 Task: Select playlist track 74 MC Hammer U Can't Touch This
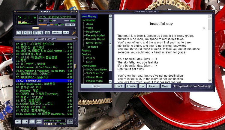tap(44, 67)
